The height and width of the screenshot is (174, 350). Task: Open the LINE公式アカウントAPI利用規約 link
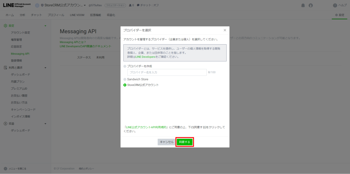coord(146,127)
